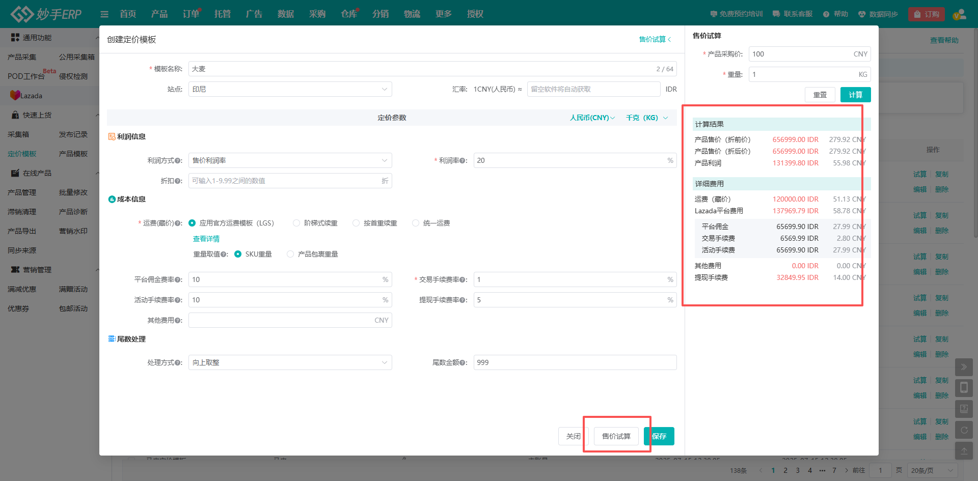Select the 阶梯式续重 radio option
This screenshot has width=978, height=481.
pyautogui.click(x=296, y=223)
